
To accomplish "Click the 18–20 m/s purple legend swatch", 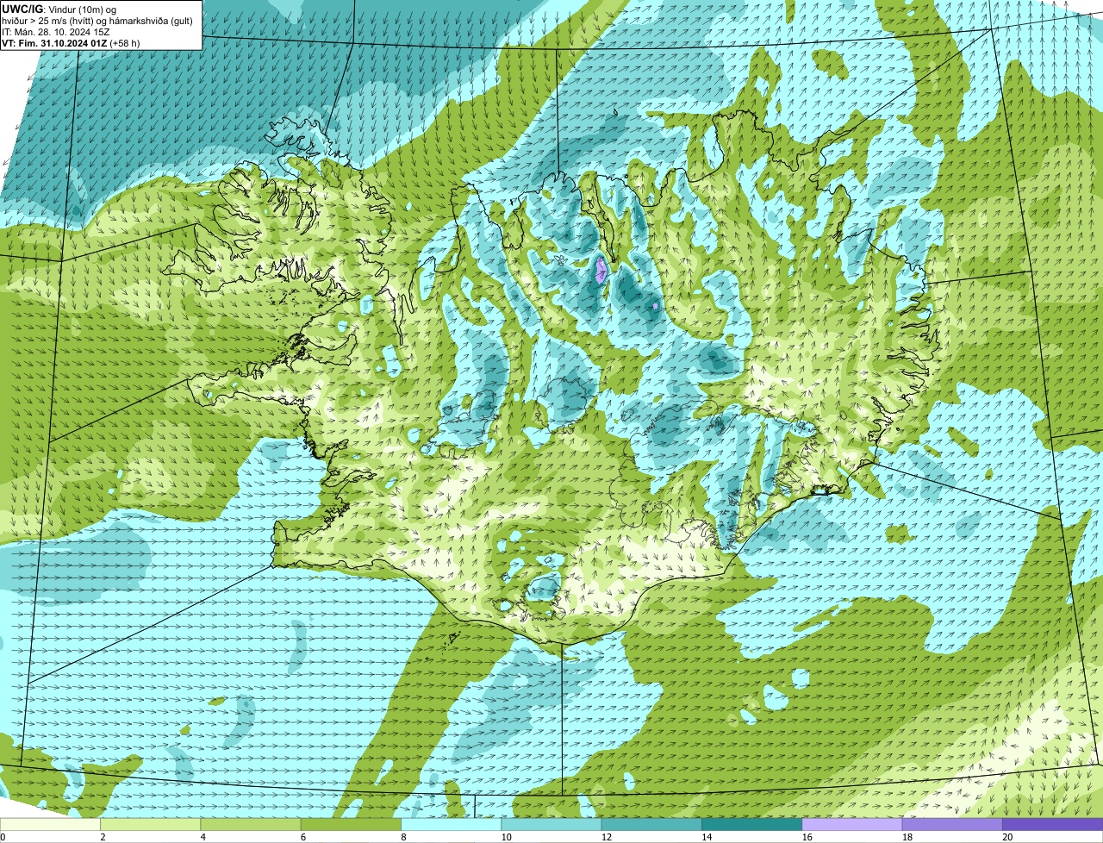I will (x=952, y=824).
